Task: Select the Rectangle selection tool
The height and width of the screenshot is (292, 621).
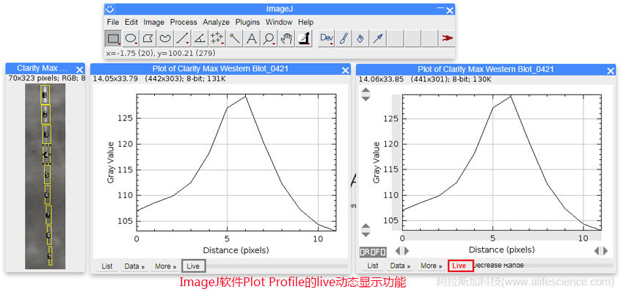Action: pos(114,38)
